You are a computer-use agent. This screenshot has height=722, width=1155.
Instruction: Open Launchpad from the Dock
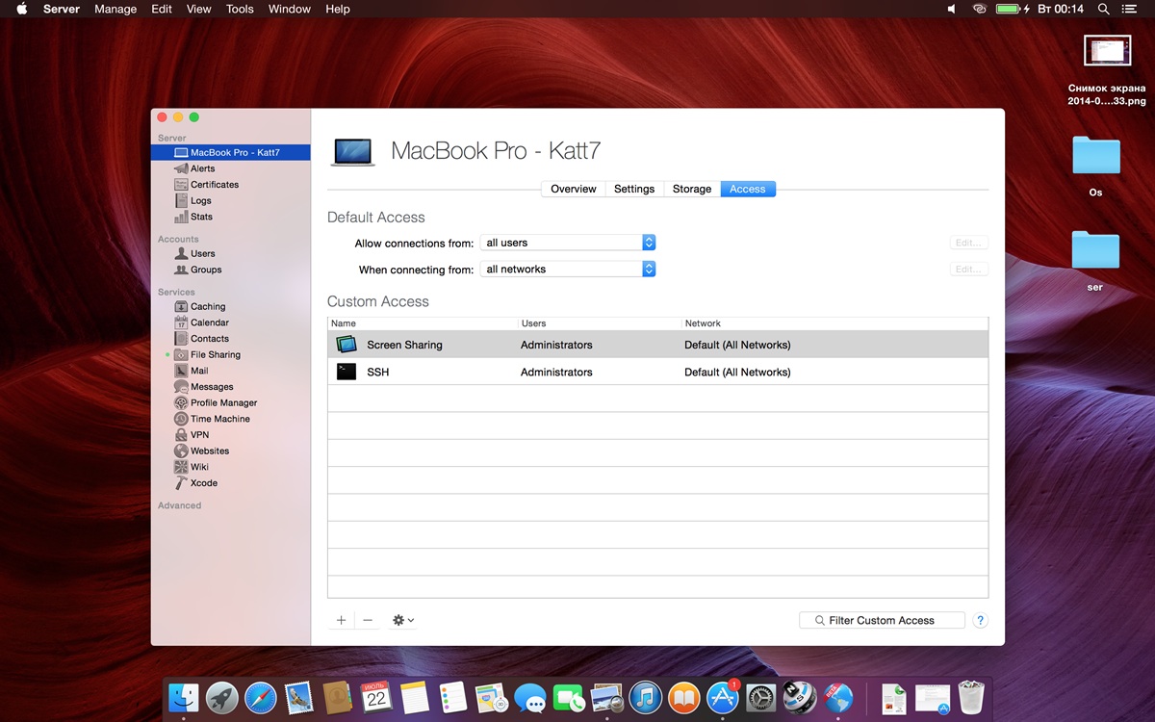tap(222, 698)
